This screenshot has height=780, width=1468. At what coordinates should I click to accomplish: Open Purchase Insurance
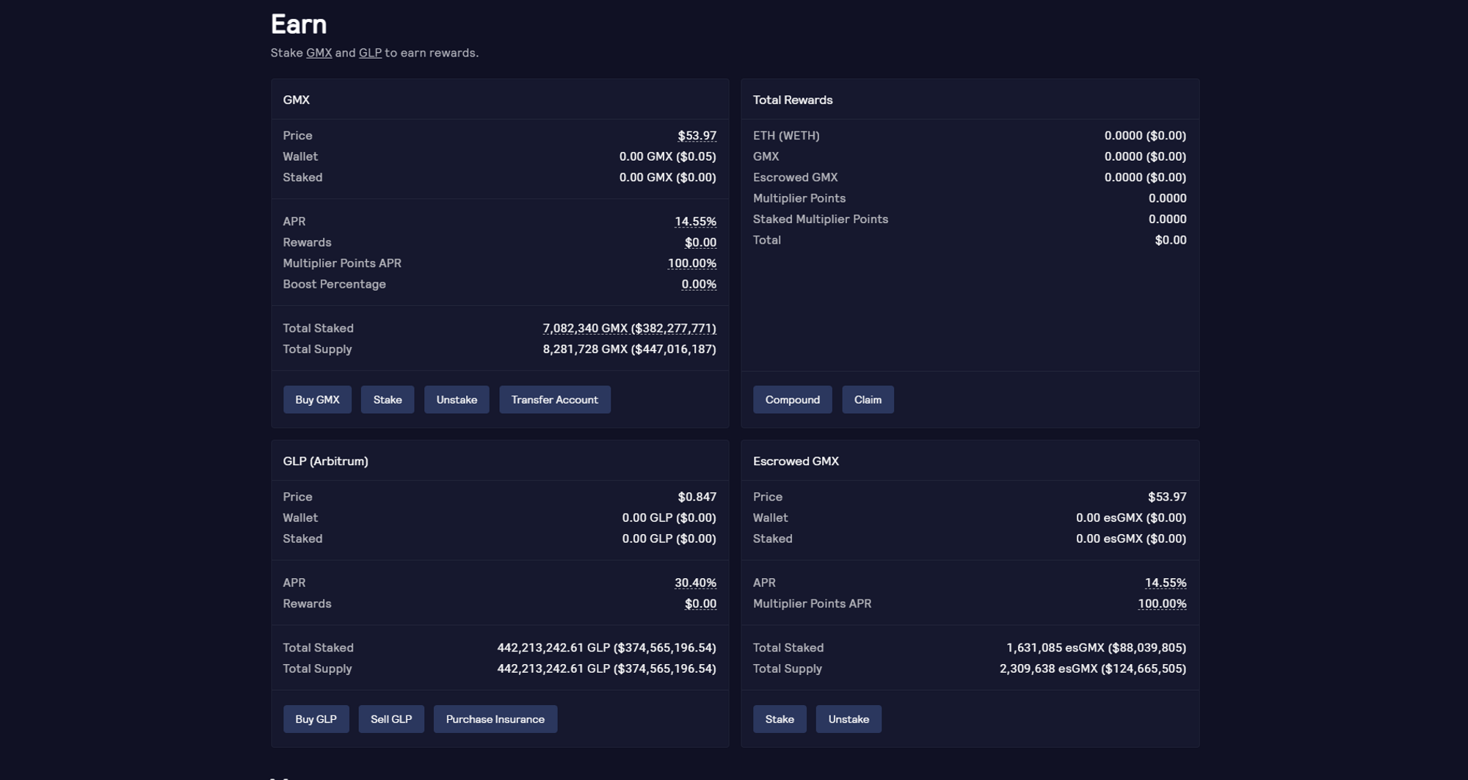[495, 719]
